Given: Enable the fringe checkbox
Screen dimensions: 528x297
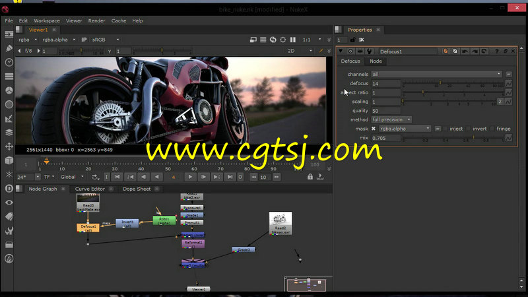Looking at the screenshot, I should (x=492, y=129).
